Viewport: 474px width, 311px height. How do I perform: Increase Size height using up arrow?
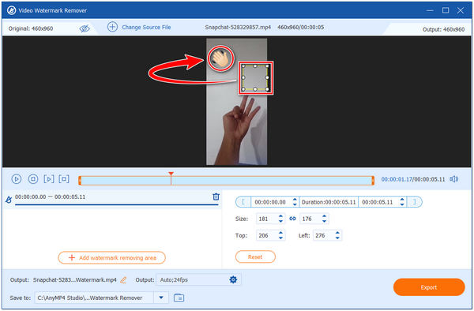point(325,216)
